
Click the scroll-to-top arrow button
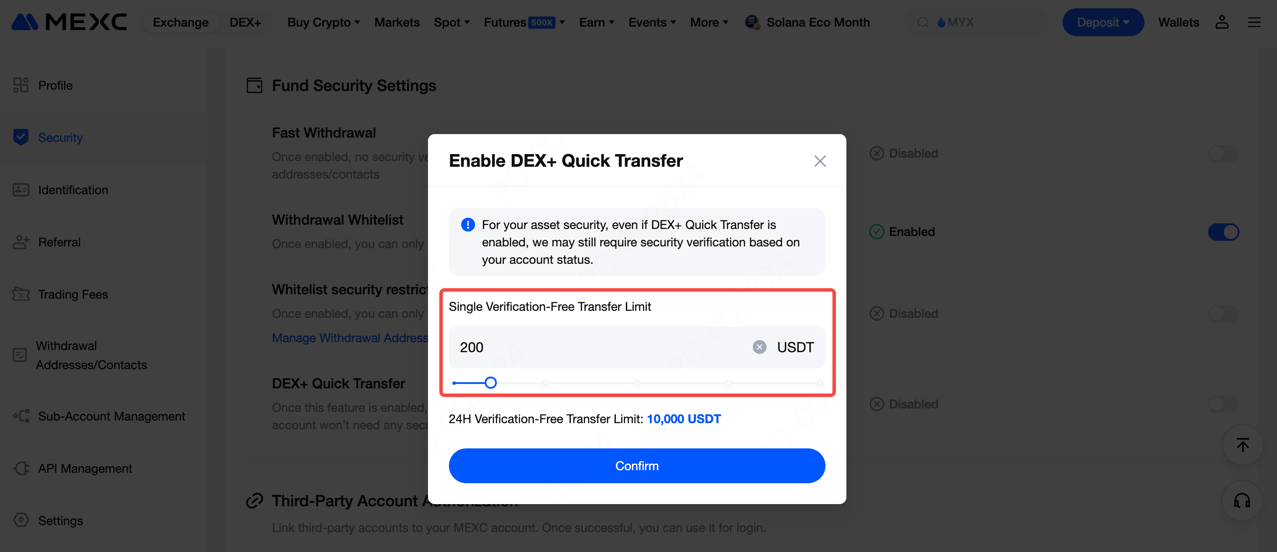1242,445
